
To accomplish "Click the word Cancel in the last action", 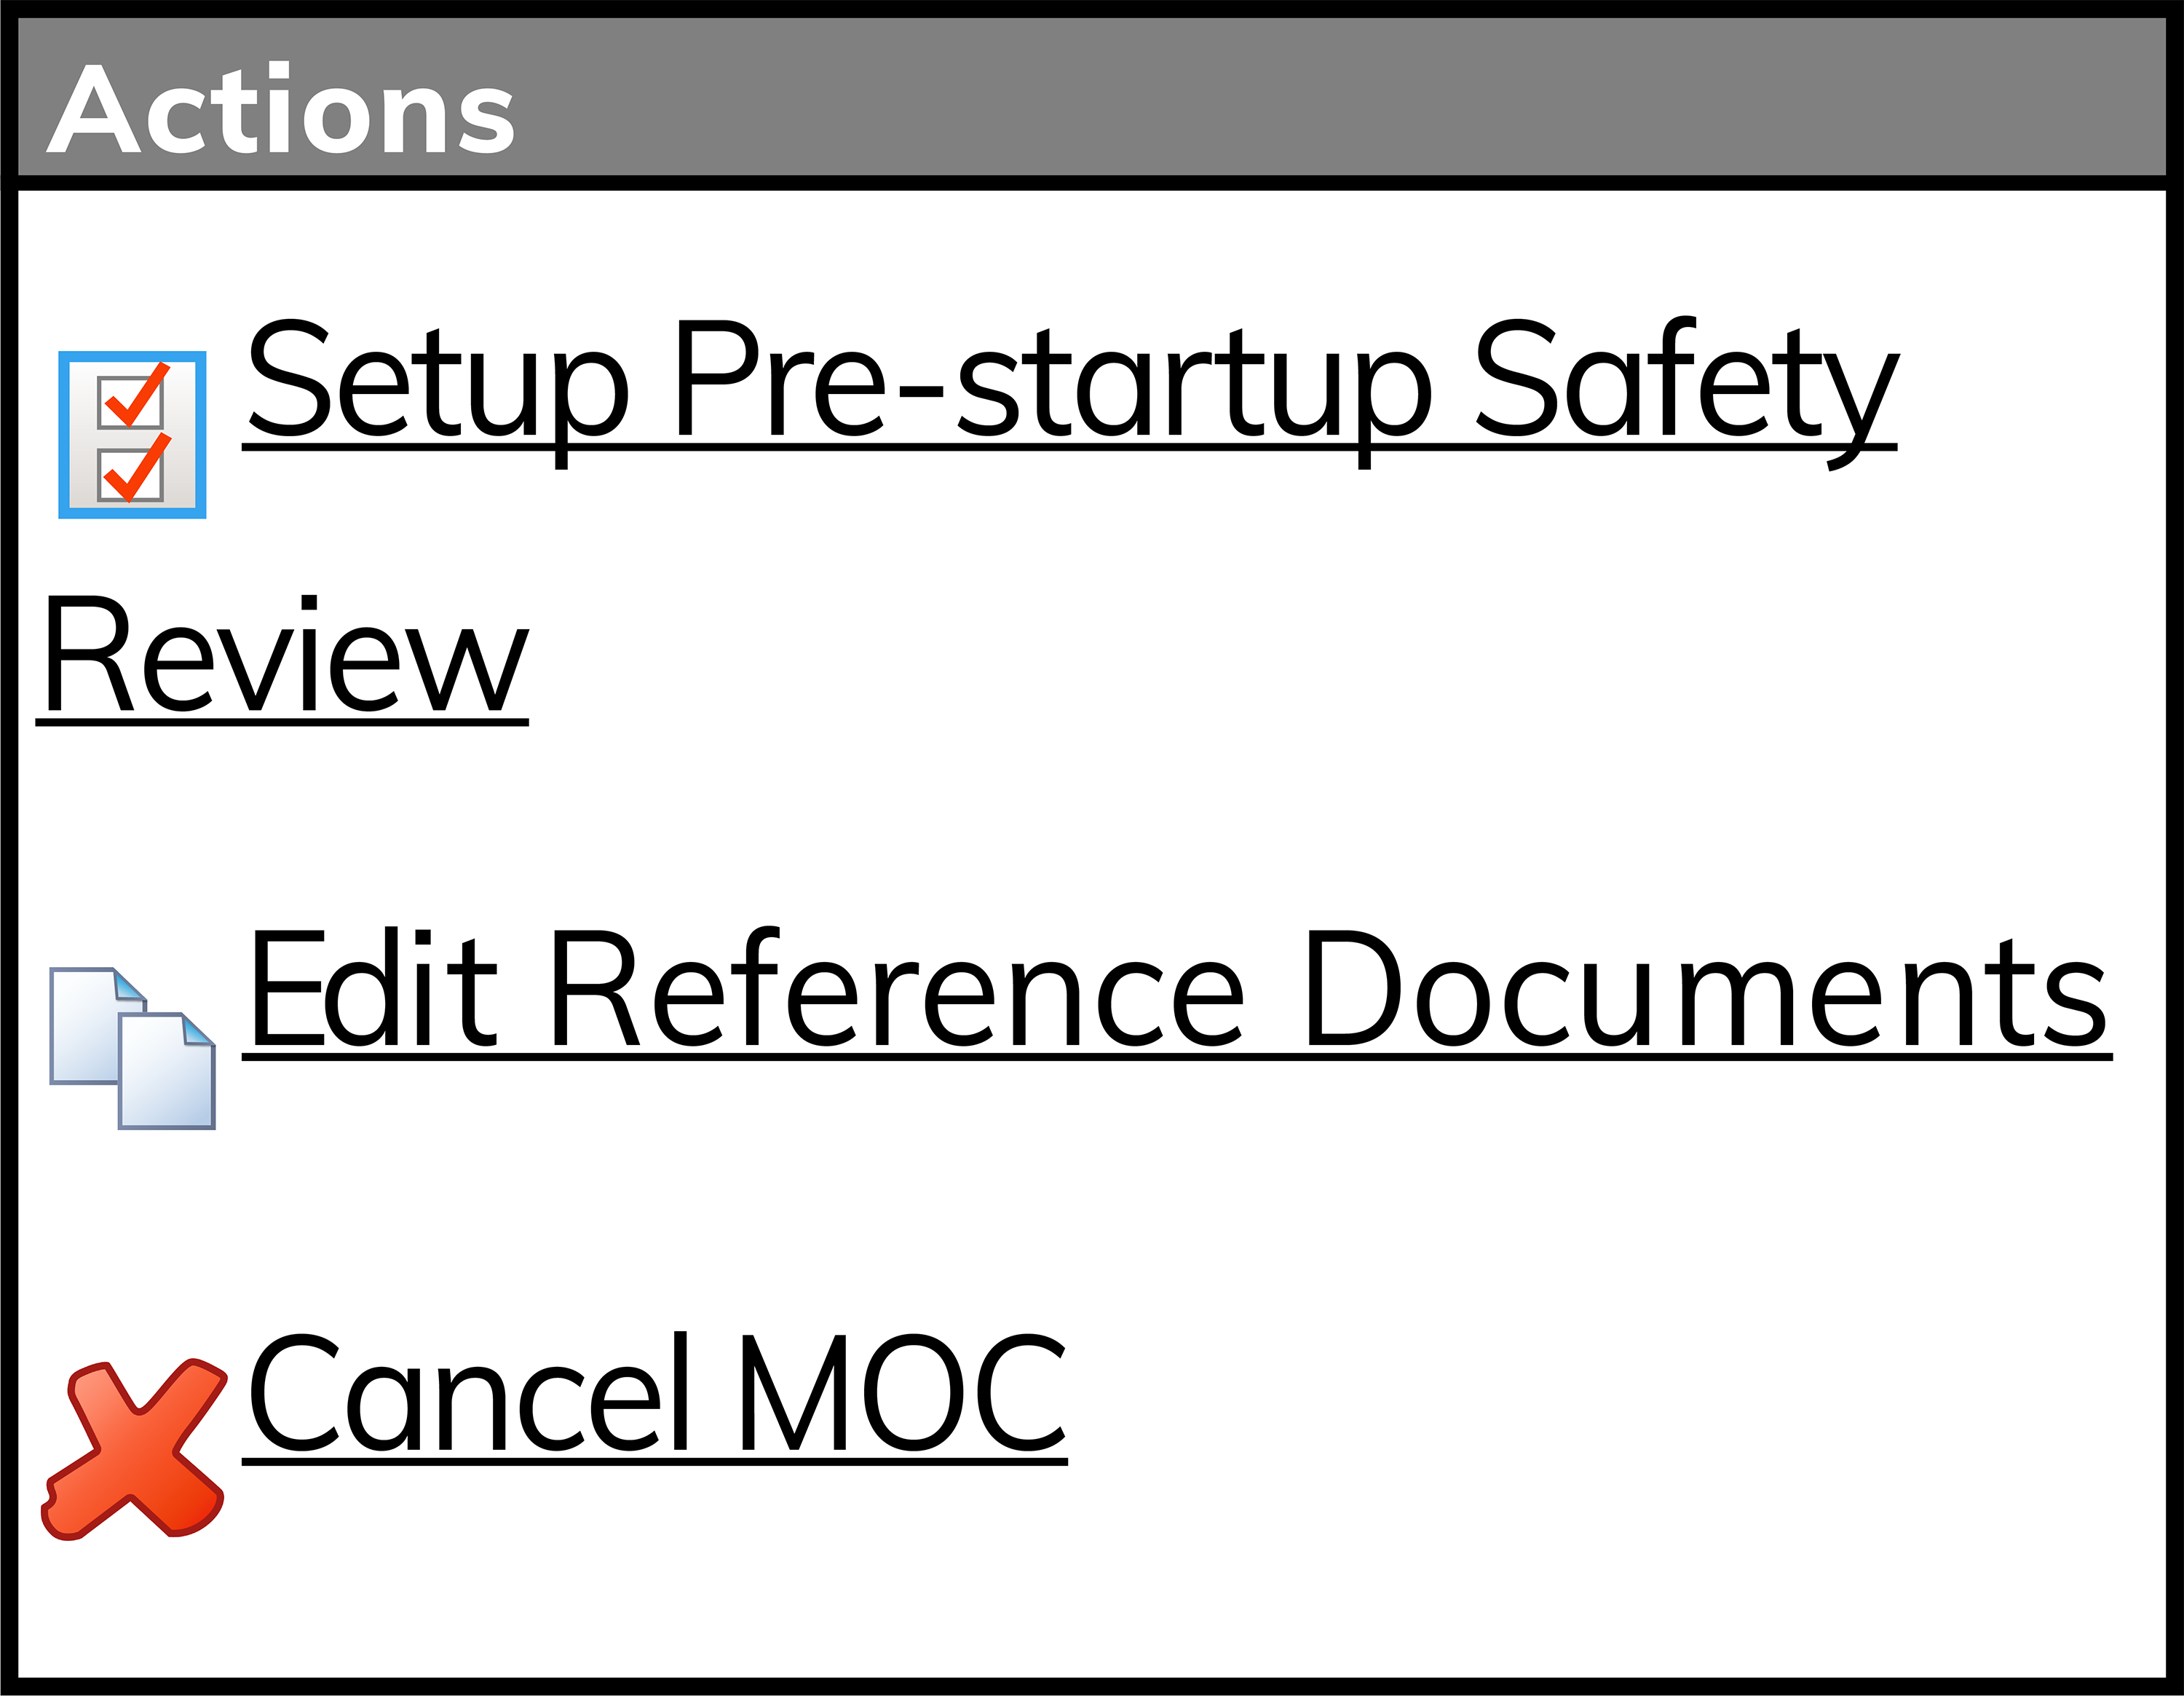I will (x=469, y=1393).
